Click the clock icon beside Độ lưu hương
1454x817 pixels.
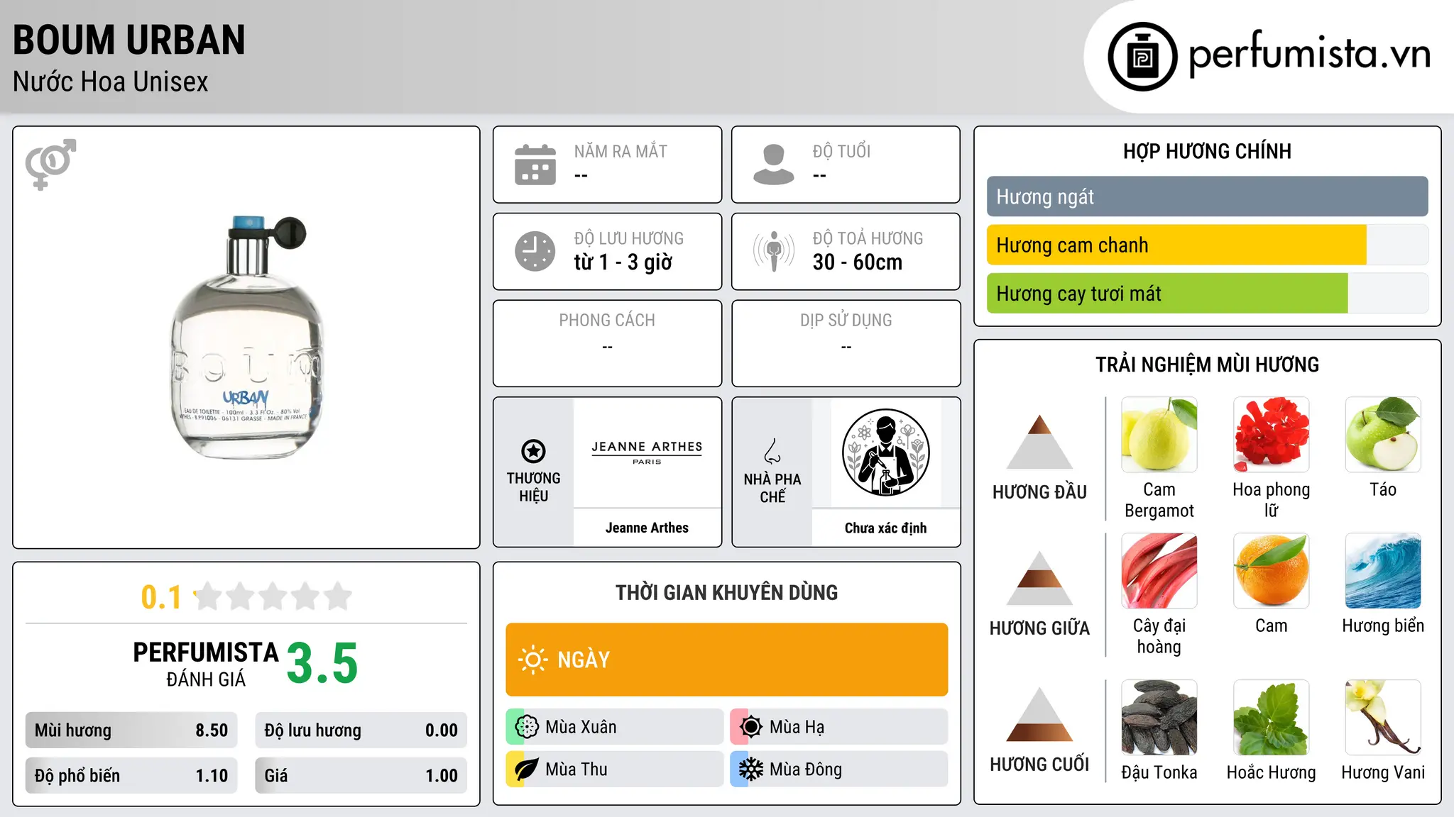point(535,251)
